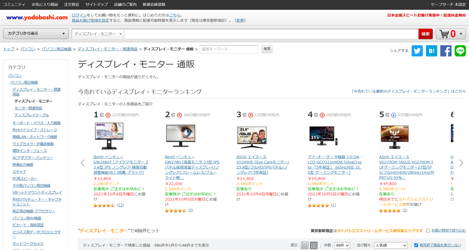Show previous ranking products arrow
The width and height of the screenshot is (469, 250).
point(82,163)
